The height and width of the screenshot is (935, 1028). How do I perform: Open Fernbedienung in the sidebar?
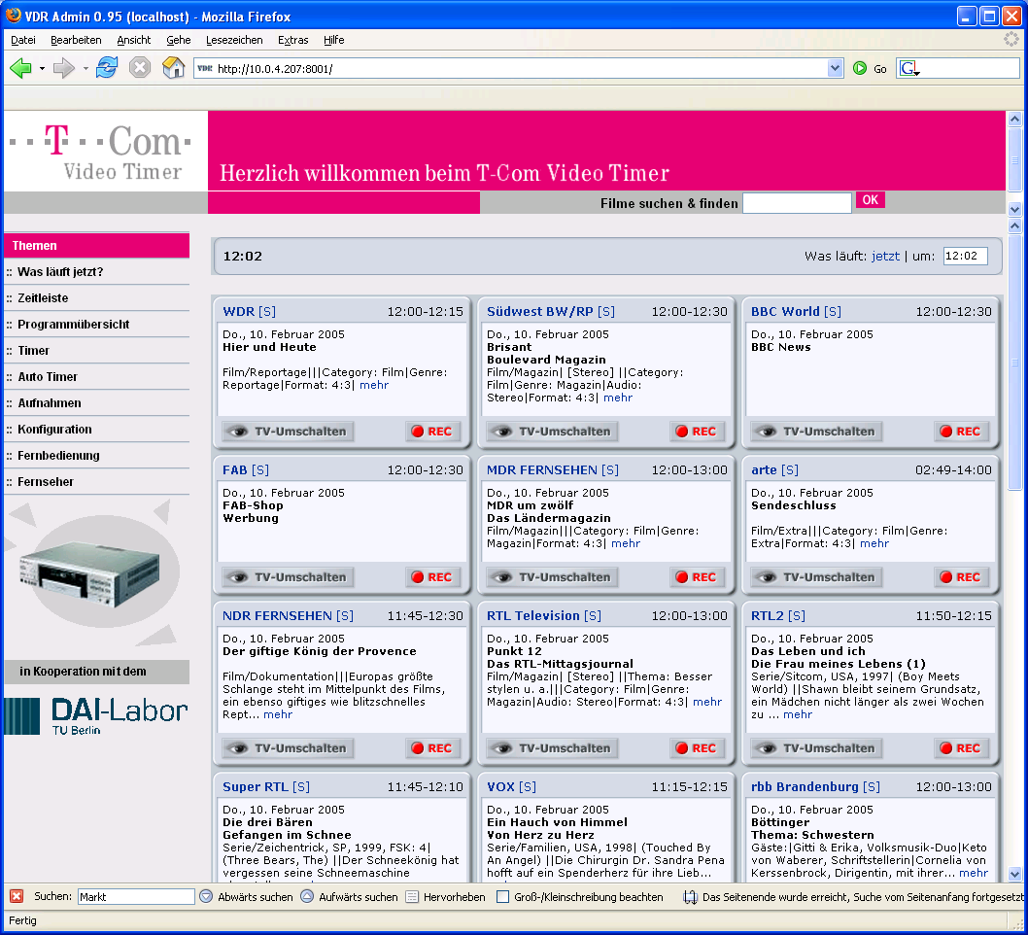[x=58, y=455]
